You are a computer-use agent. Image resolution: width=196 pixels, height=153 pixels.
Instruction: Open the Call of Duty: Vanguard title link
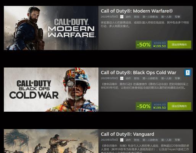(x=127, y=134)
